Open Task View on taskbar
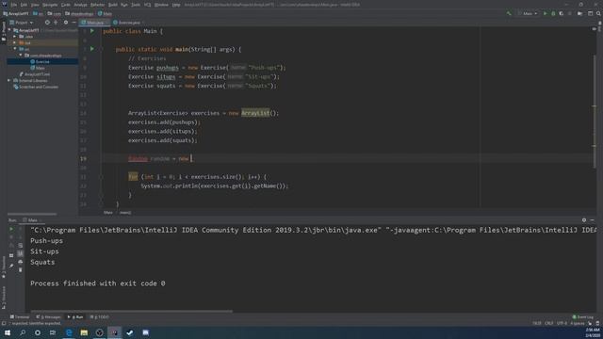This screenshot has width=603, height=339. click(x=53, y=332)
